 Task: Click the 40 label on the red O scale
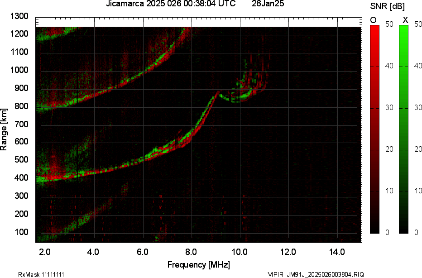pyautogui.click(x=389, y=66)
